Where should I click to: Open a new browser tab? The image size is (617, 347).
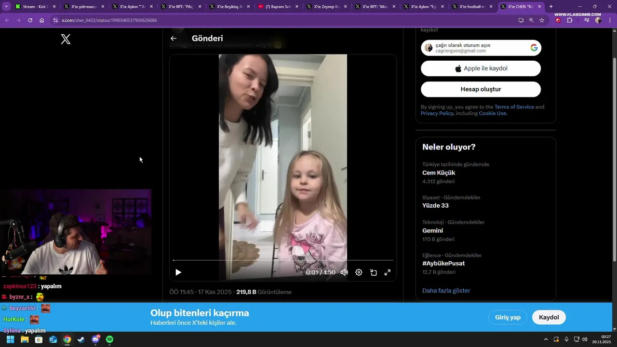(x=551, y=7)
